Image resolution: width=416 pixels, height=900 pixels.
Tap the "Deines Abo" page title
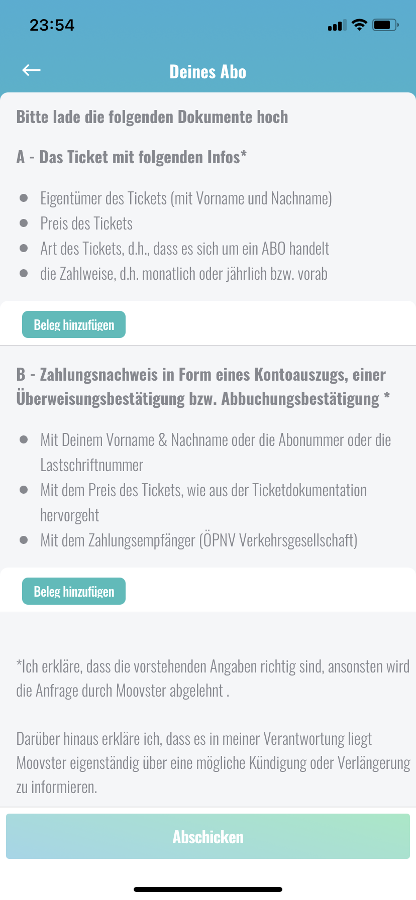pyautogui.click(x=208, y=72)
